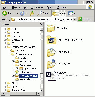Select the db1.mdb Access file icon
This screenshot has height=97, width=95.
(x=51, y=76)
